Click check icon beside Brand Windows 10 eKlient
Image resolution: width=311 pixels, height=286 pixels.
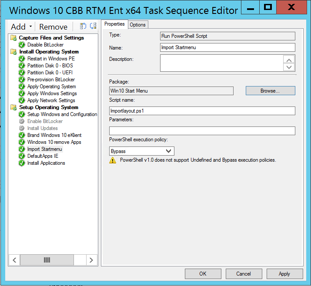[x=22, y=135]
